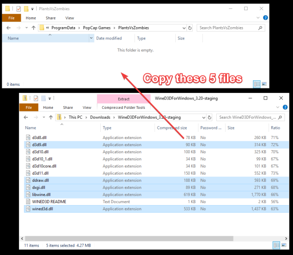Open recent locations dropdown in PlantsVsZombies window
Screen dimensions: 293x255
click(x=27, y=28)
